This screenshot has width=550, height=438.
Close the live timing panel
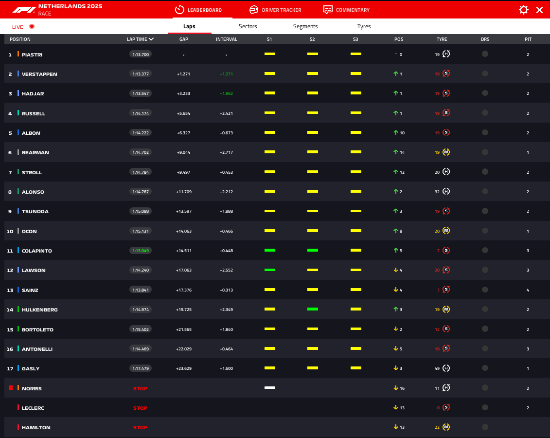pos(539,10)
